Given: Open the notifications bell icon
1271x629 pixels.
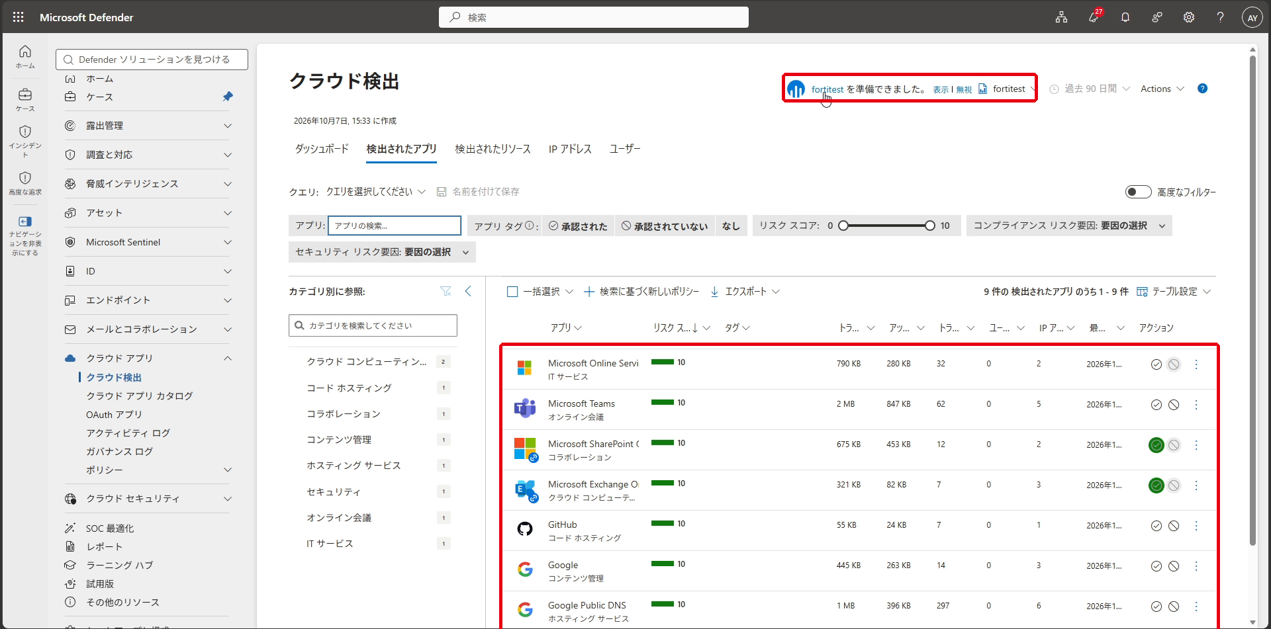Looking at the screenshot, I should click(x=1125, y=17).
